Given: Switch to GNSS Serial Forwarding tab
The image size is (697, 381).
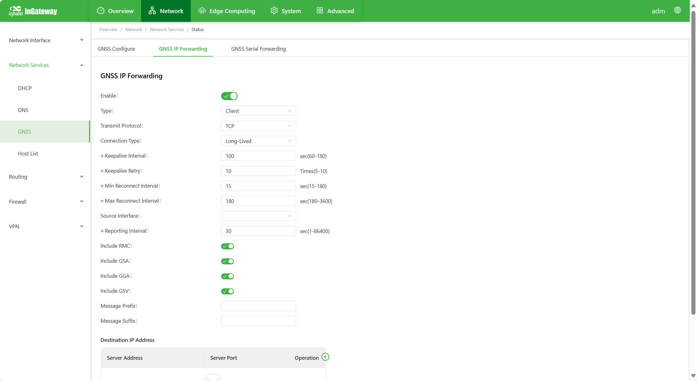Looking at the screenshot, I should [258, 49].
